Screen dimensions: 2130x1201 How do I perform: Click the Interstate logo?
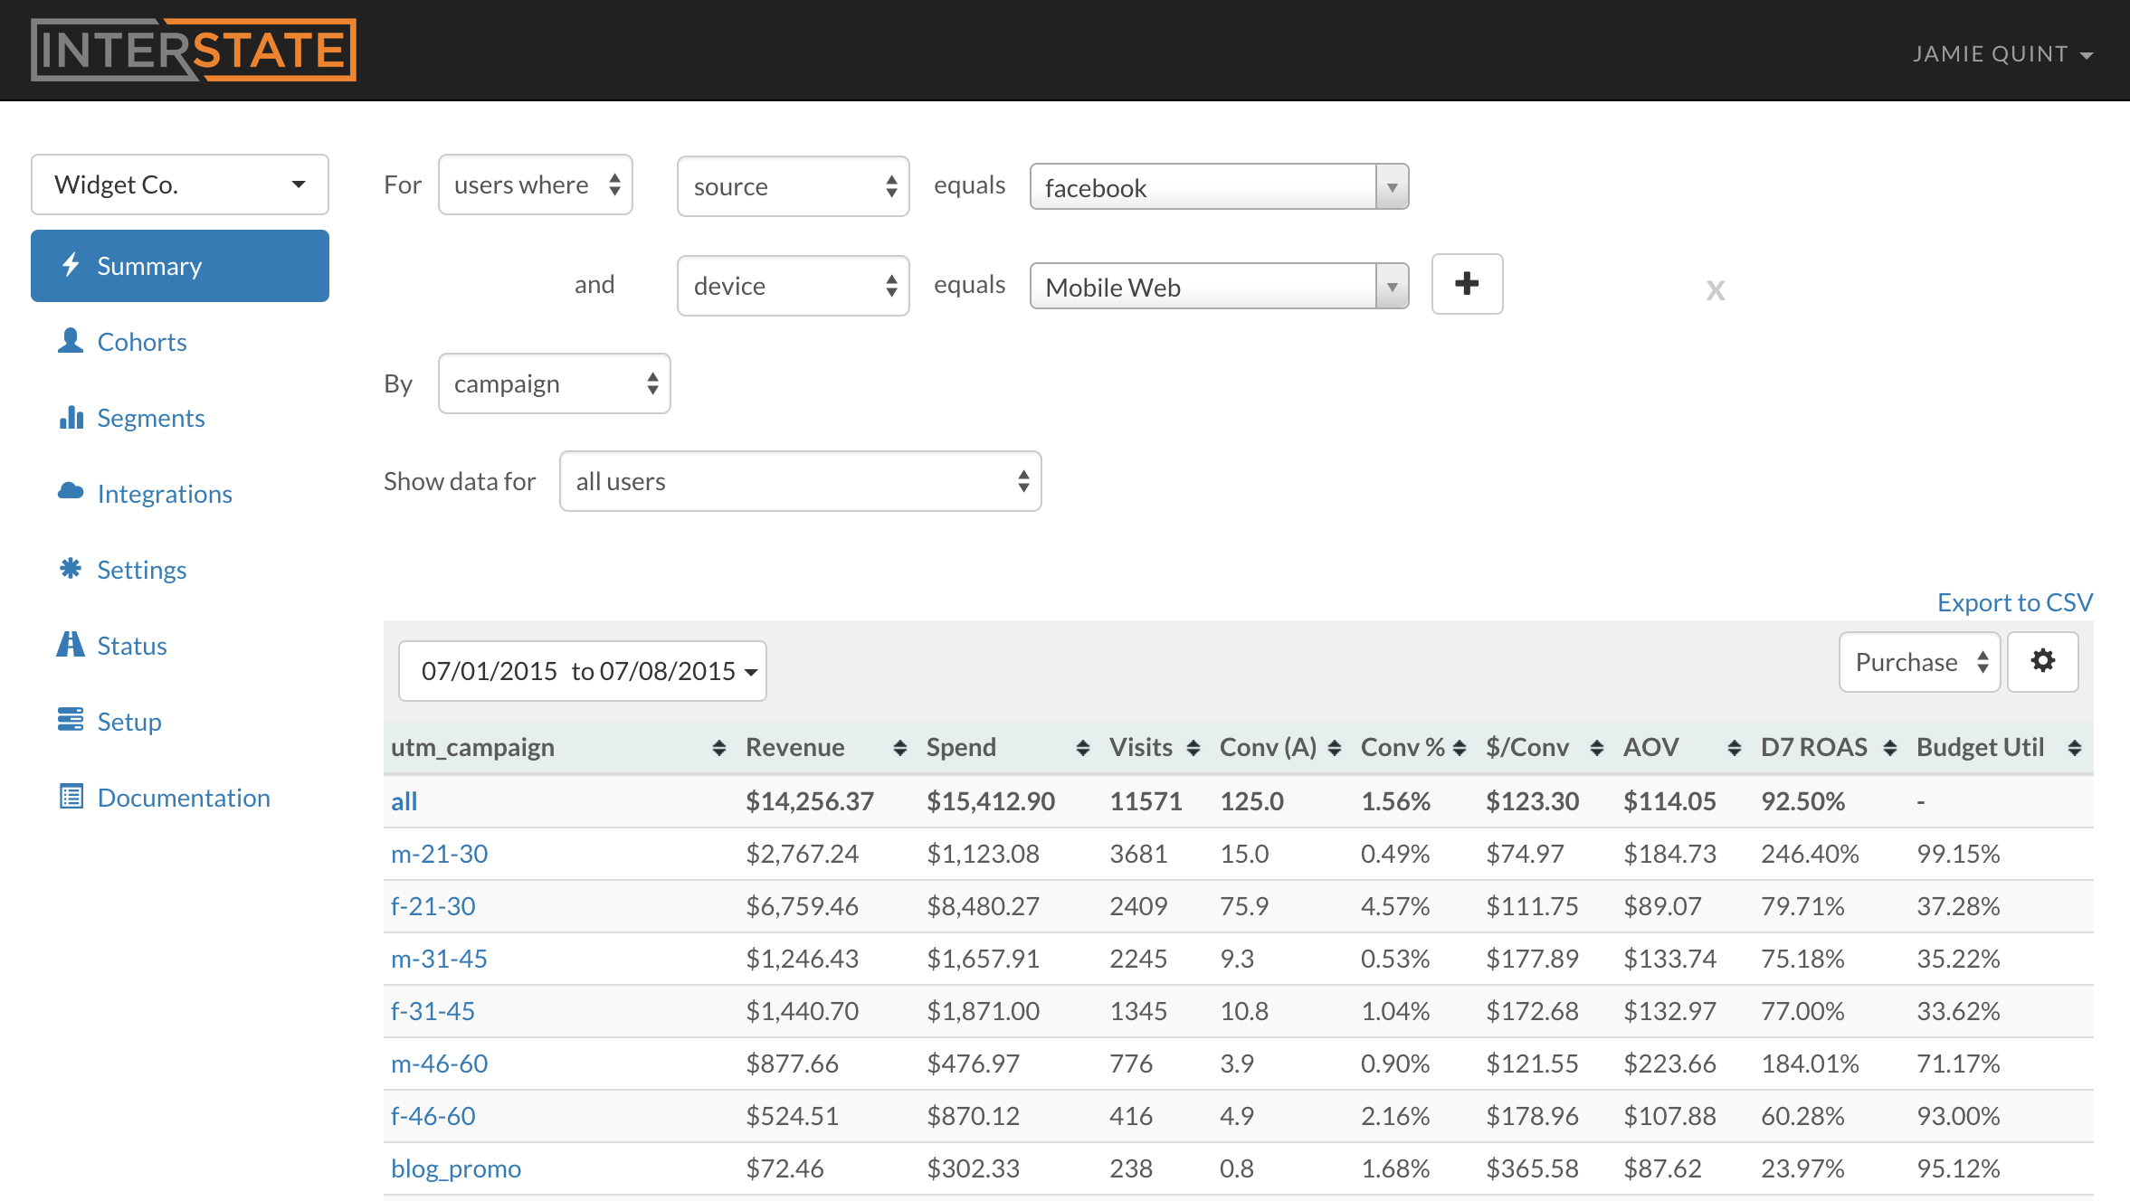coord(194,50)
